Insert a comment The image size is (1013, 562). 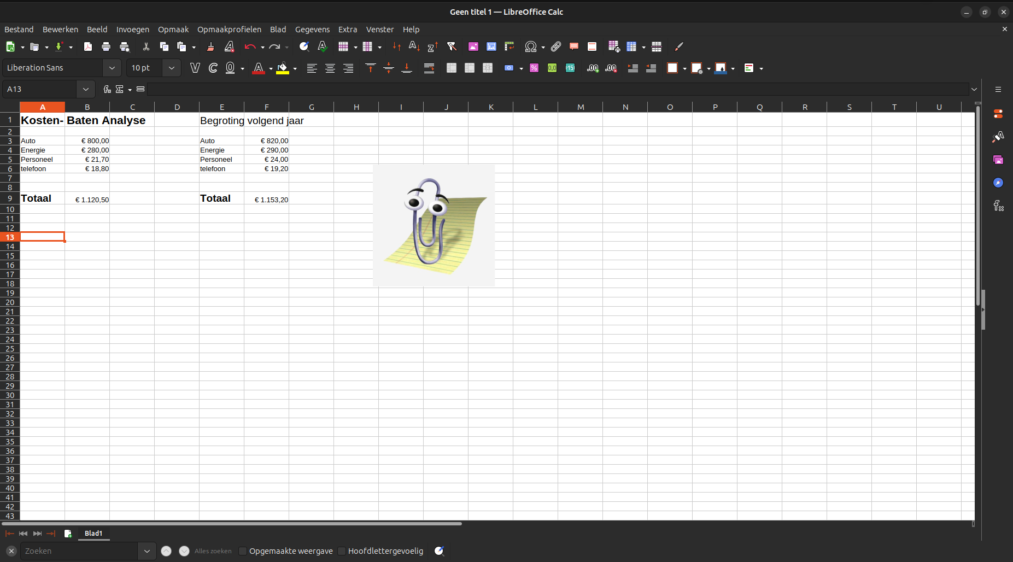573,46
